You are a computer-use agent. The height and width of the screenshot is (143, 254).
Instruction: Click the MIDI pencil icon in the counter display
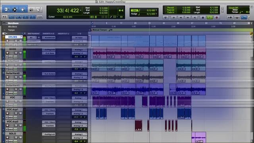tap(111, 17)
